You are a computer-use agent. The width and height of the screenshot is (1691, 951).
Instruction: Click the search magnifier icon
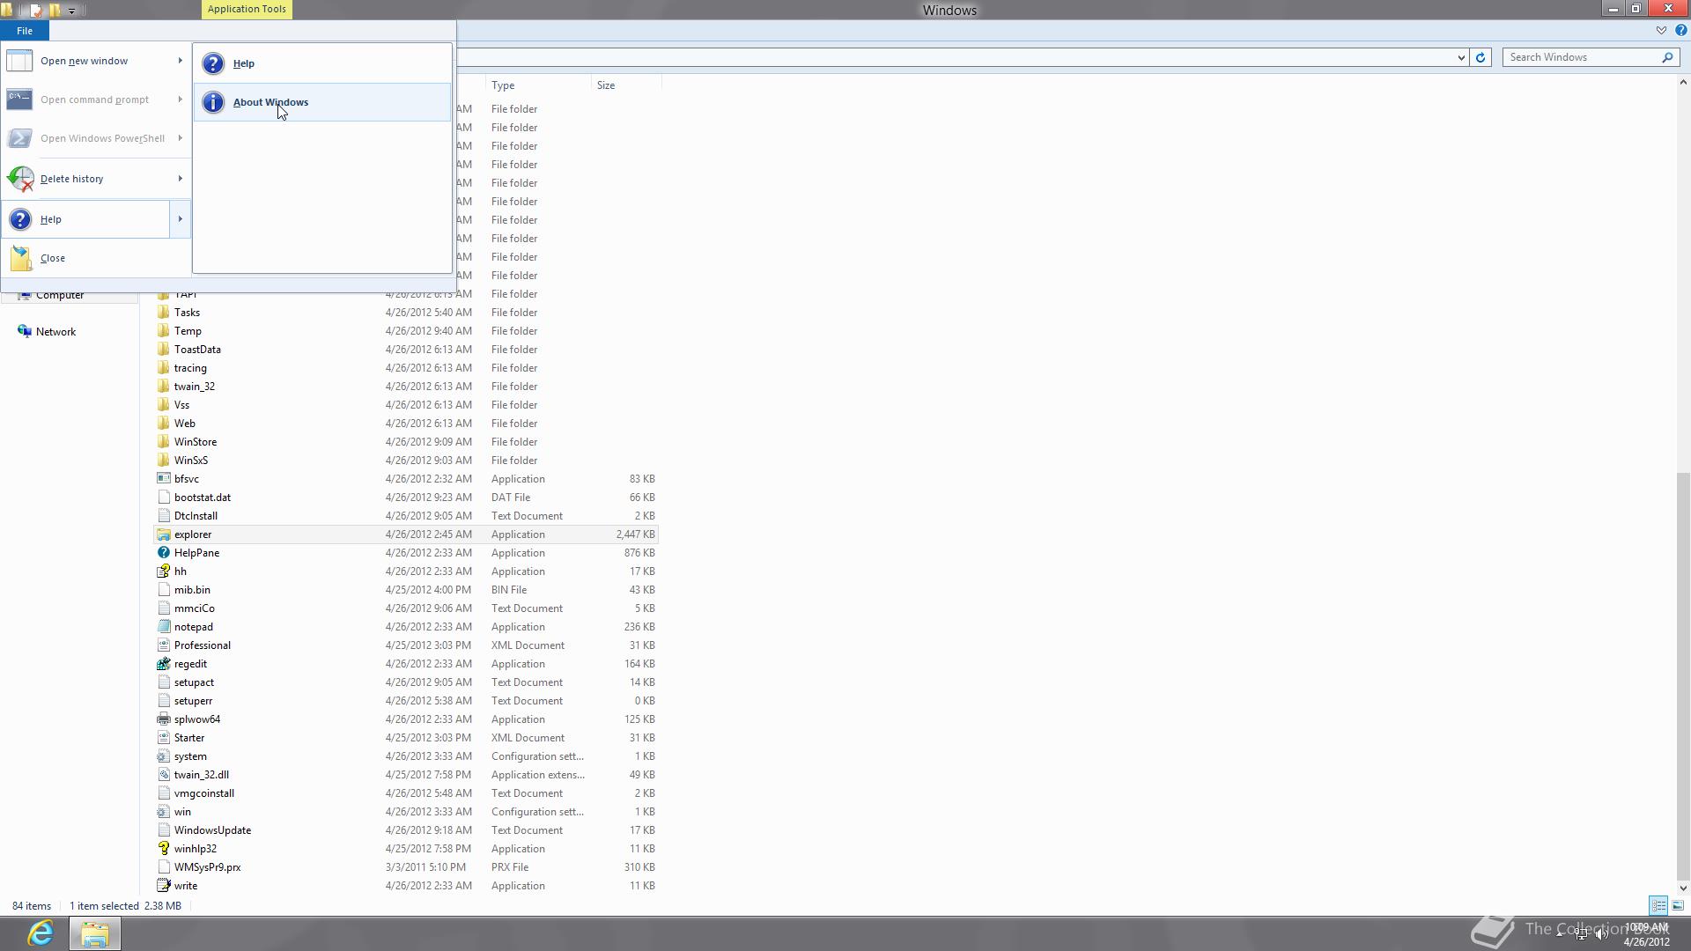point(1667,57)
